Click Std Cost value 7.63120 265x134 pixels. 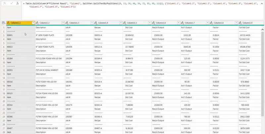137,117
